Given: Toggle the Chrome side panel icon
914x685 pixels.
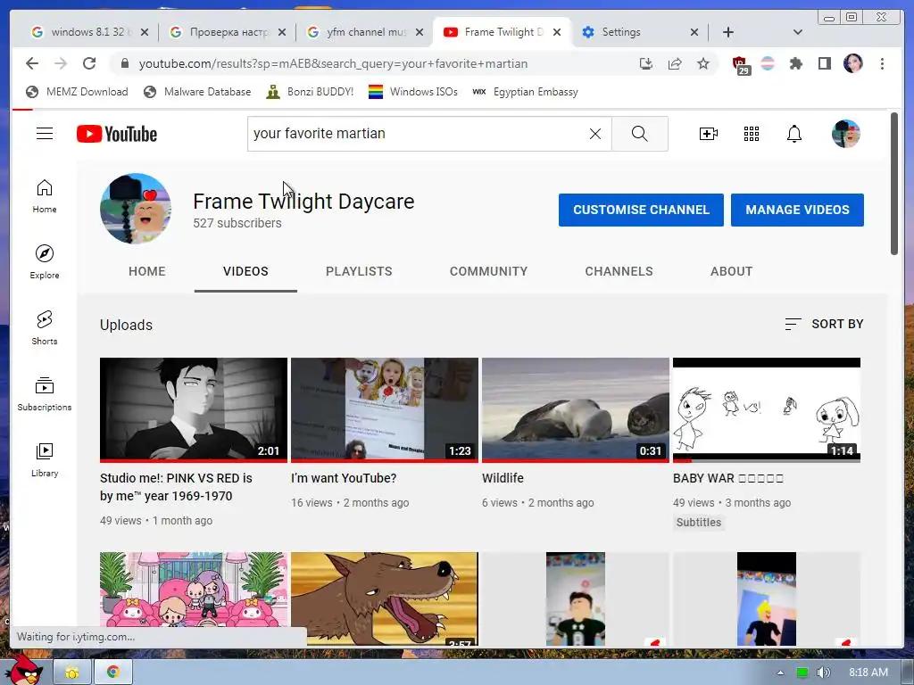Looking at the screenshot, I should point(824,63).
